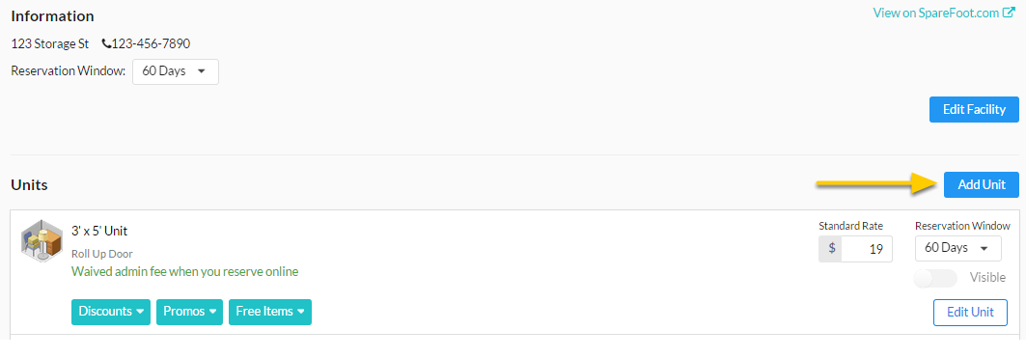Screen dimensions: 1026x358
Task: Open the unit's Reservation Window 60 Days dropdown
Action: (x=957, y=249)
